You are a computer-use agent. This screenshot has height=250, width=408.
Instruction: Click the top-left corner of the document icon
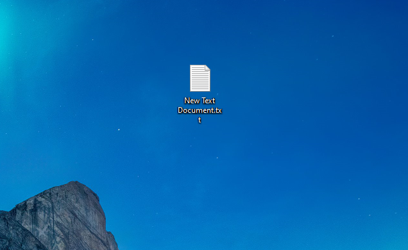[x=191, y=66]
